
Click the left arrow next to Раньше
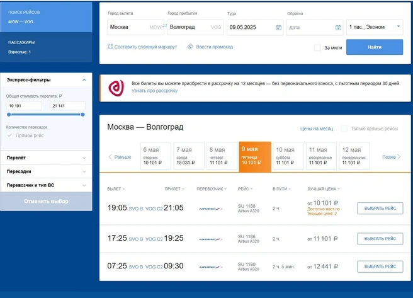click(110, 157)
